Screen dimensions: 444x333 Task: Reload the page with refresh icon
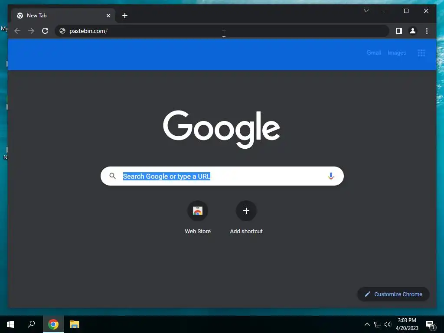pos(45,31)
